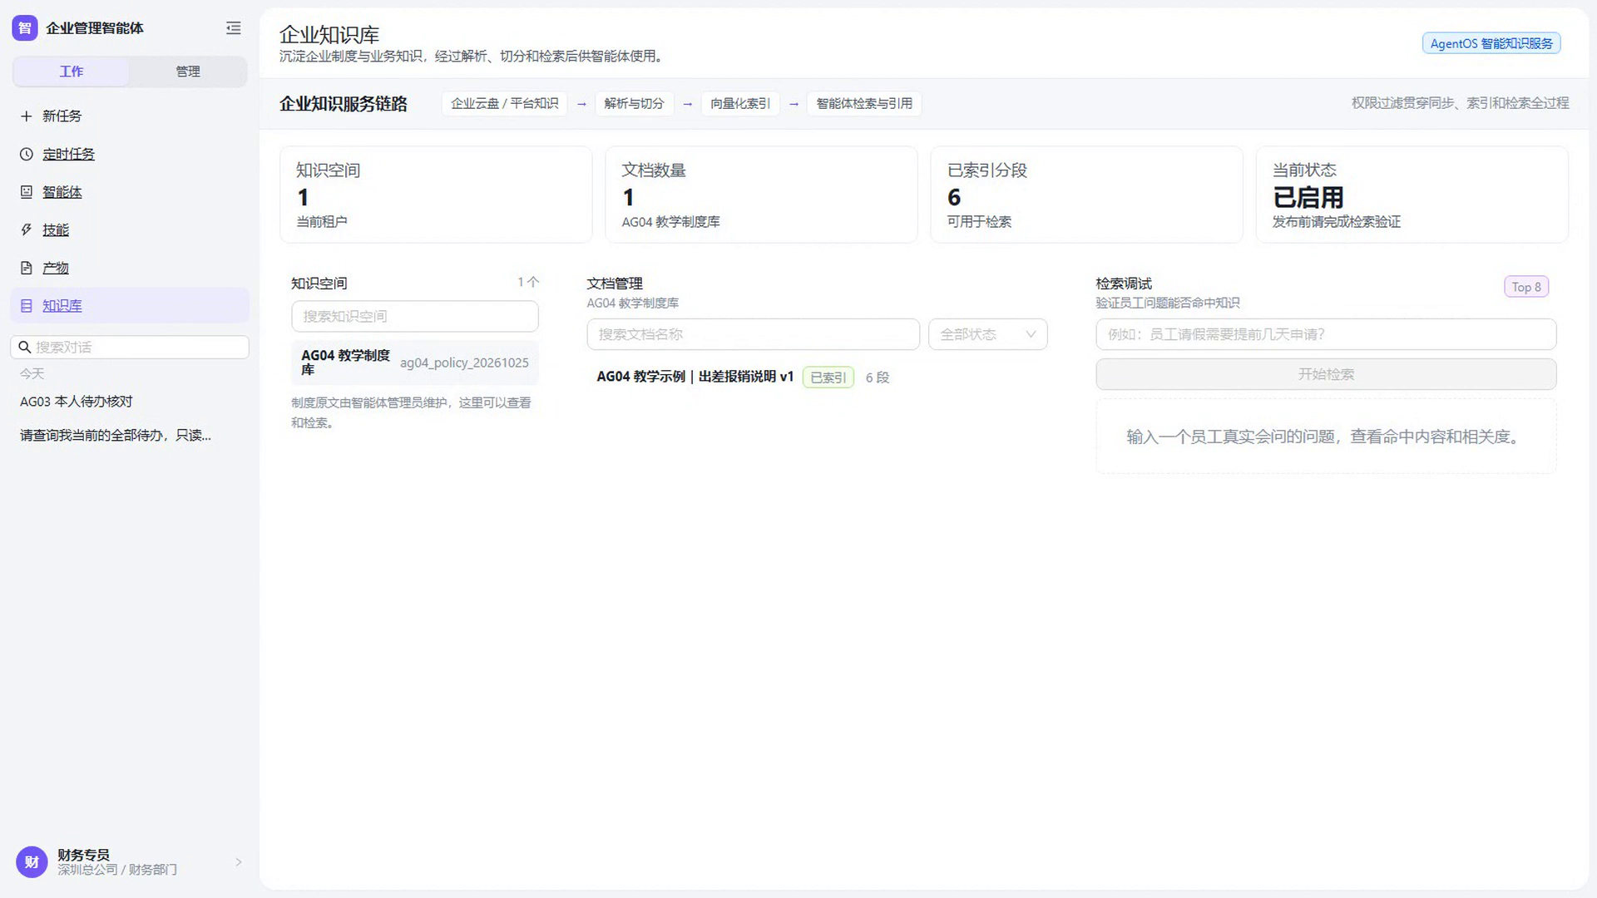
Task: Focus the 搜索对话 search box
Action: click(130, 348)
